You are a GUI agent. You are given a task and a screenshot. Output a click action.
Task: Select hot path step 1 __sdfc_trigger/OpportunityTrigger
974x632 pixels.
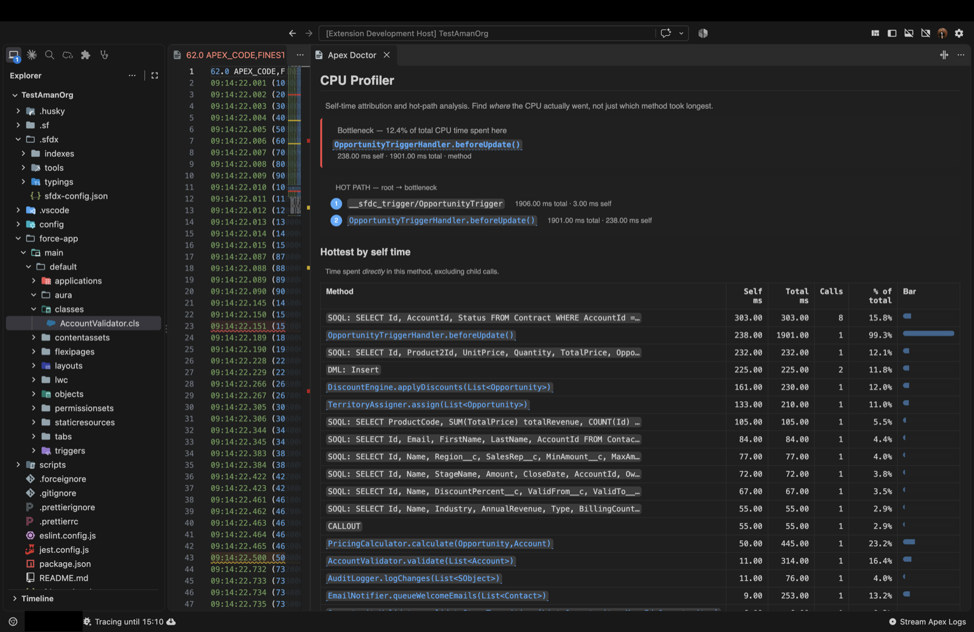(x=426, y=204)
